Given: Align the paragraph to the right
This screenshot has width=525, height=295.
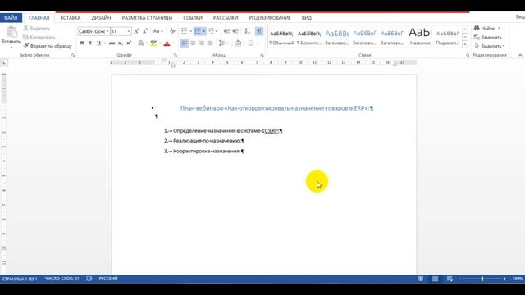Looking at the screenshot, I should click(x=201, y=43).
